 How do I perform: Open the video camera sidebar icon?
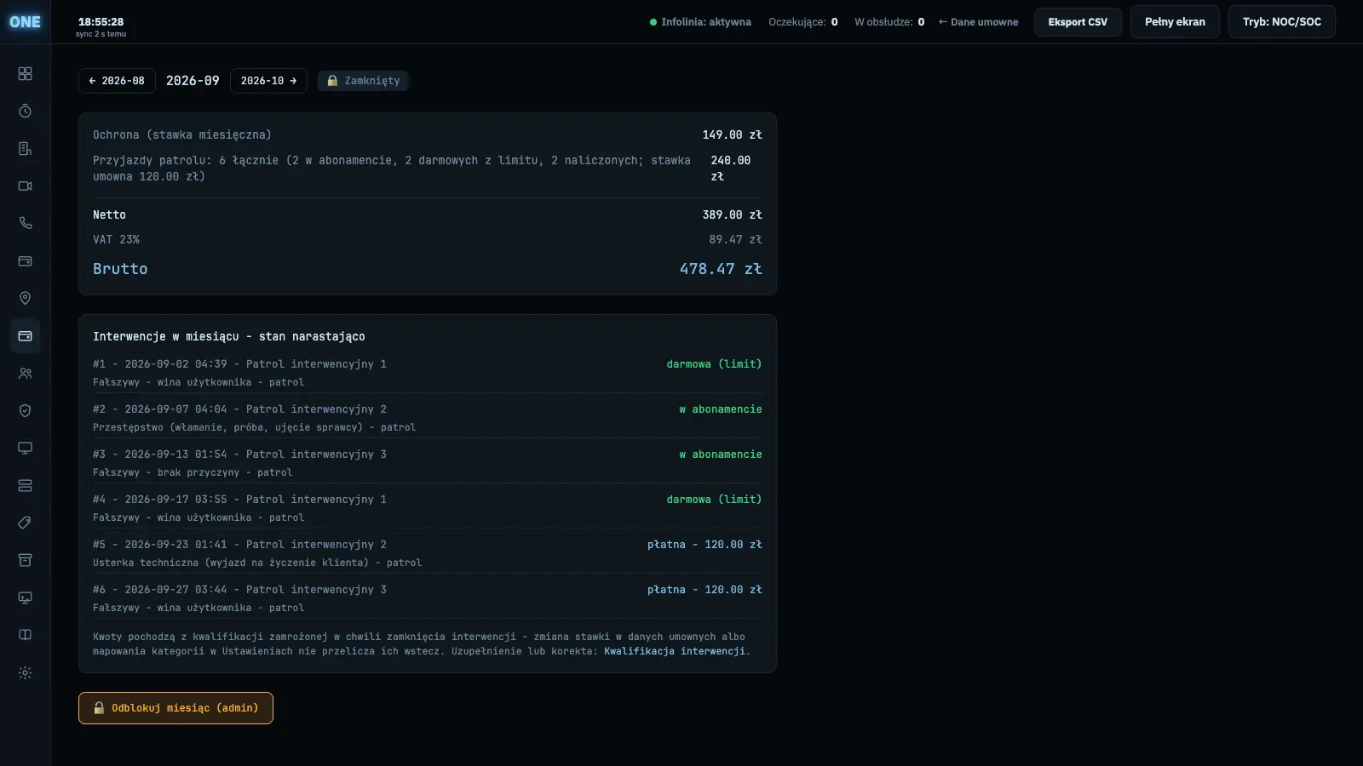point(25,186)
